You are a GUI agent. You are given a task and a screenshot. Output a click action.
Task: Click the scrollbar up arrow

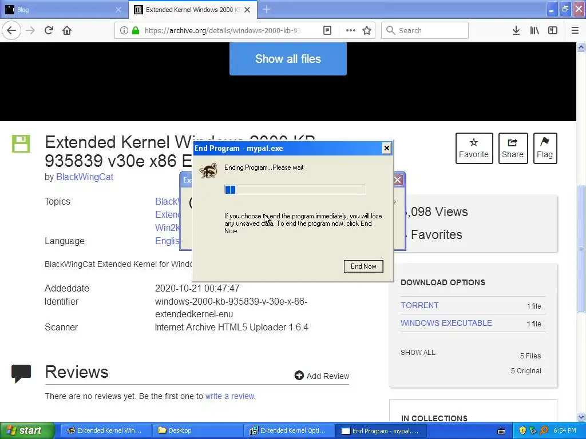tap(581, 47)
